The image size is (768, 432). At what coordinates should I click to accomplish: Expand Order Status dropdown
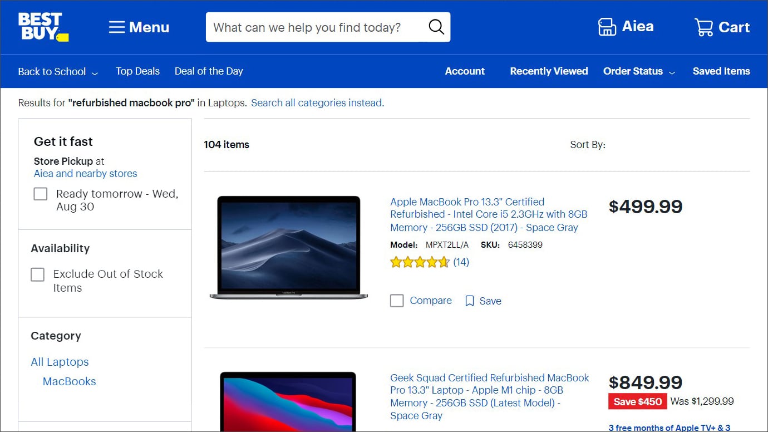[639, 71]
